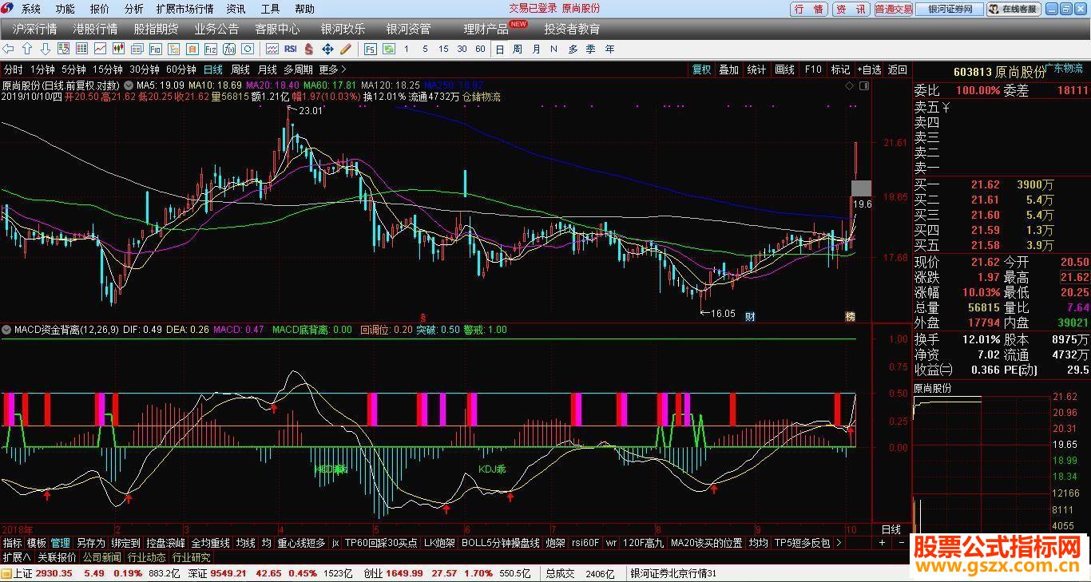Click the +自选 add to watchlist button

pyautogui.click(x=870, y=69)
